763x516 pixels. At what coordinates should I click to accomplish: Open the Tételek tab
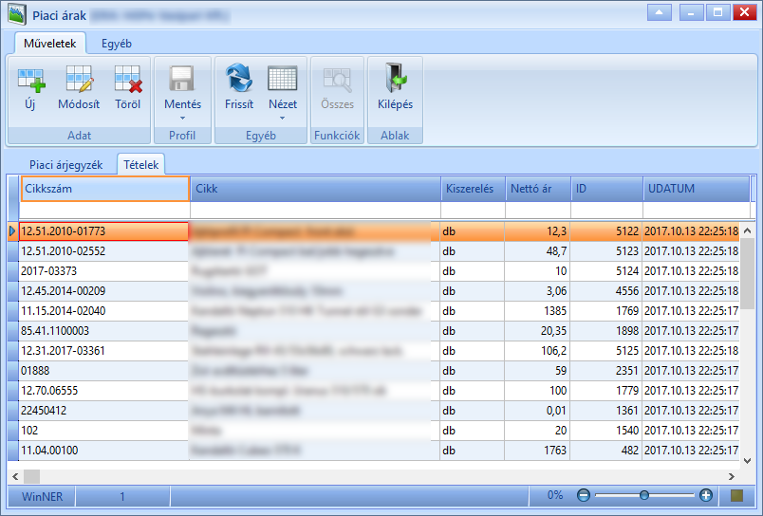tap(141, 165)
